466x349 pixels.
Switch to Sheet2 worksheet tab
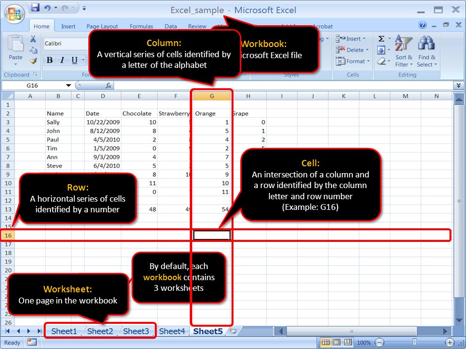coord(100,331)
